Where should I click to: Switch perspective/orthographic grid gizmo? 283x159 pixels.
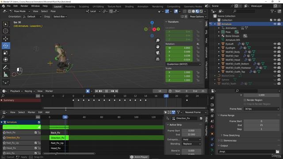pyautogui.click(x=157, y=59)
